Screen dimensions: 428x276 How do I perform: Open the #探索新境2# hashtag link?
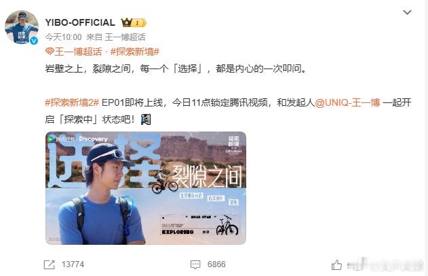pyautogui.click(x=72, y=102)
